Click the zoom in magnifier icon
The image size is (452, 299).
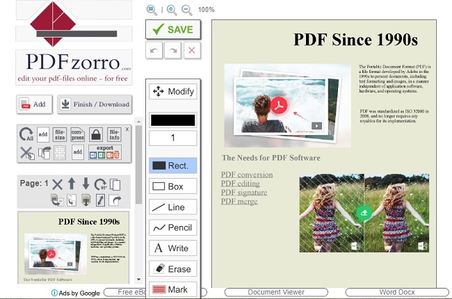172,10
